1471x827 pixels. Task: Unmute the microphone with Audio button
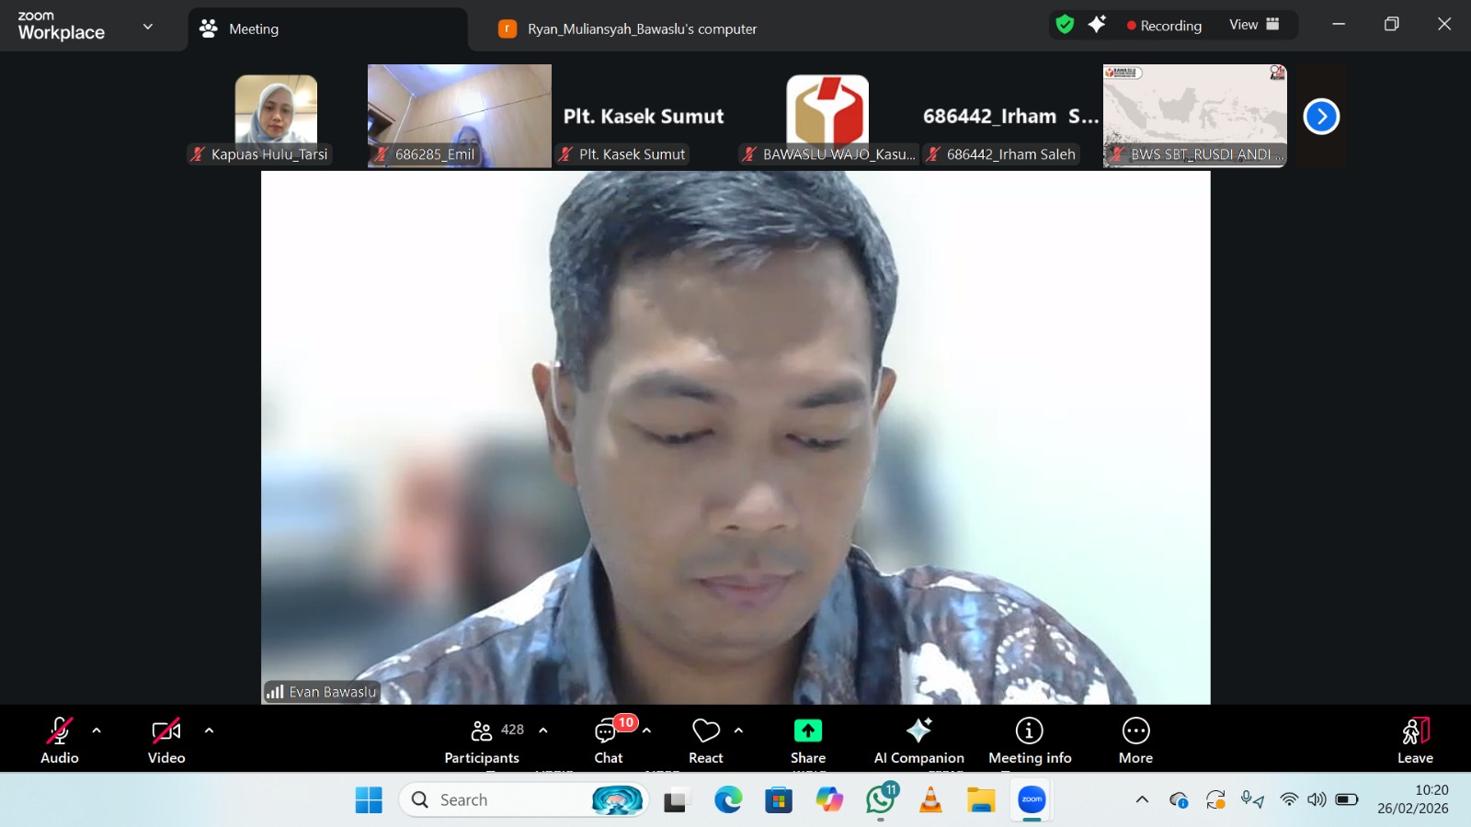pos(60,741)
